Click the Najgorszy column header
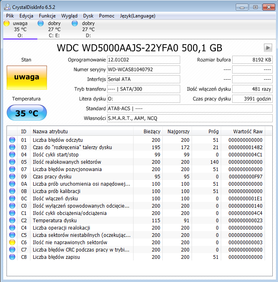Screen dimensions: 278x282 177,132
